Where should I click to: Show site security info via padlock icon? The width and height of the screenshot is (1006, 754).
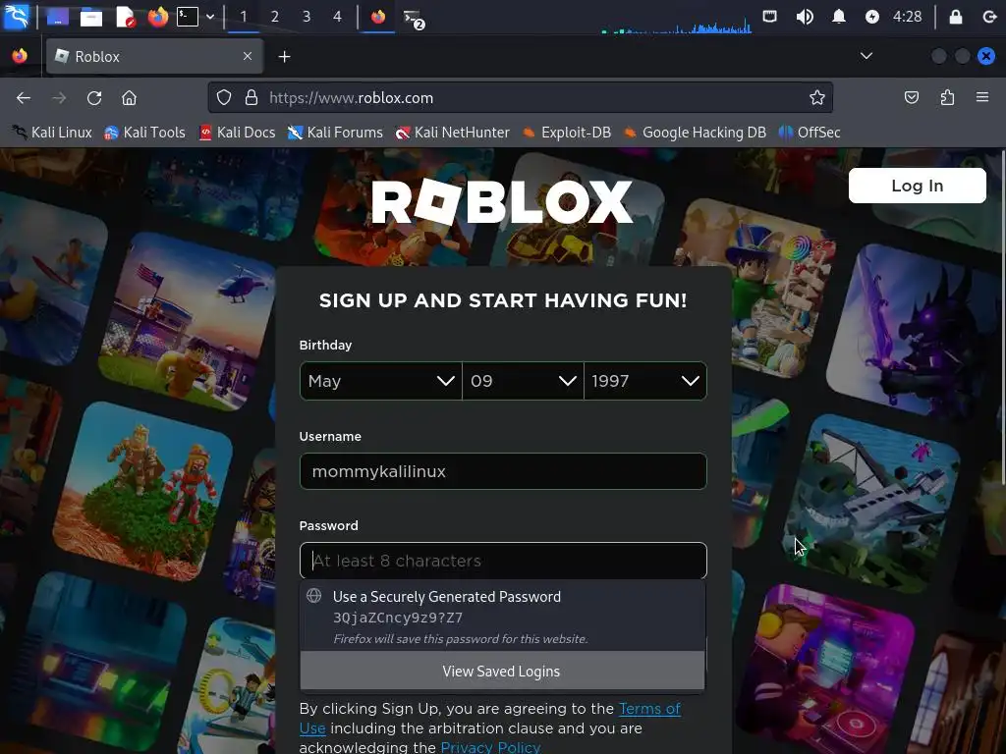click(251, 97)
